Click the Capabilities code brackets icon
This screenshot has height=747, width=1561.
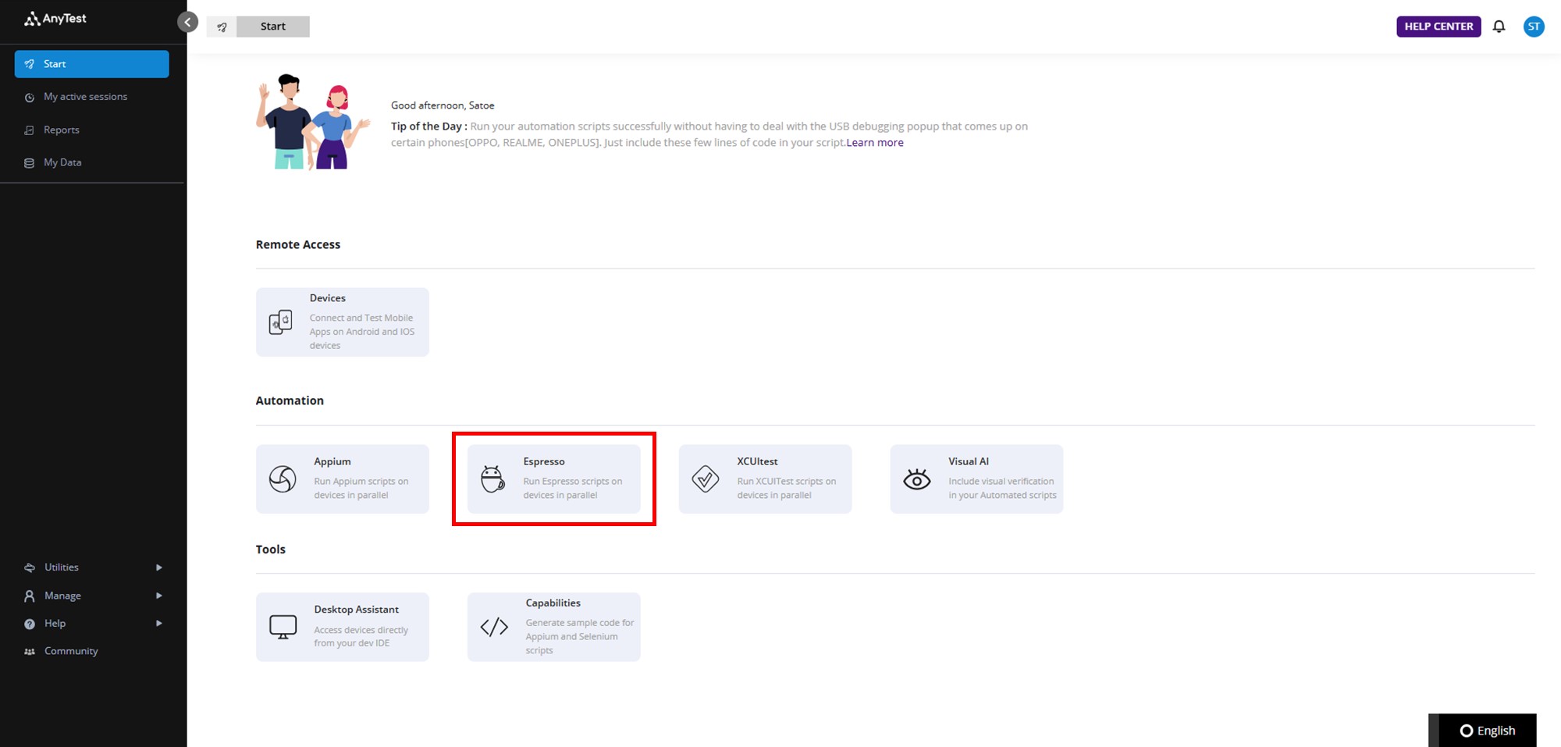tap(494, 627)
